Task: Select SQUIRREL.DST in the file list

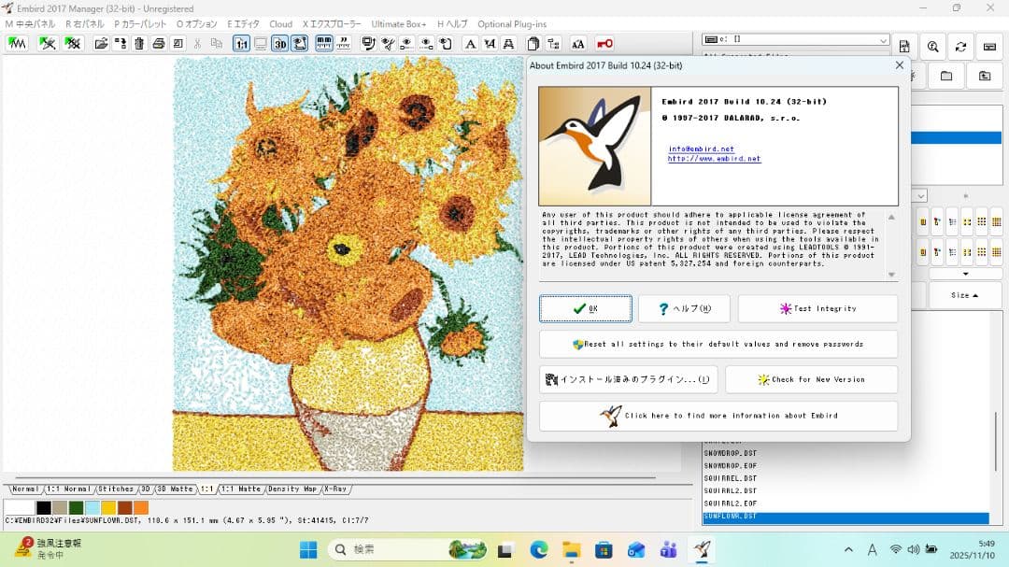Action: (730, 478)
